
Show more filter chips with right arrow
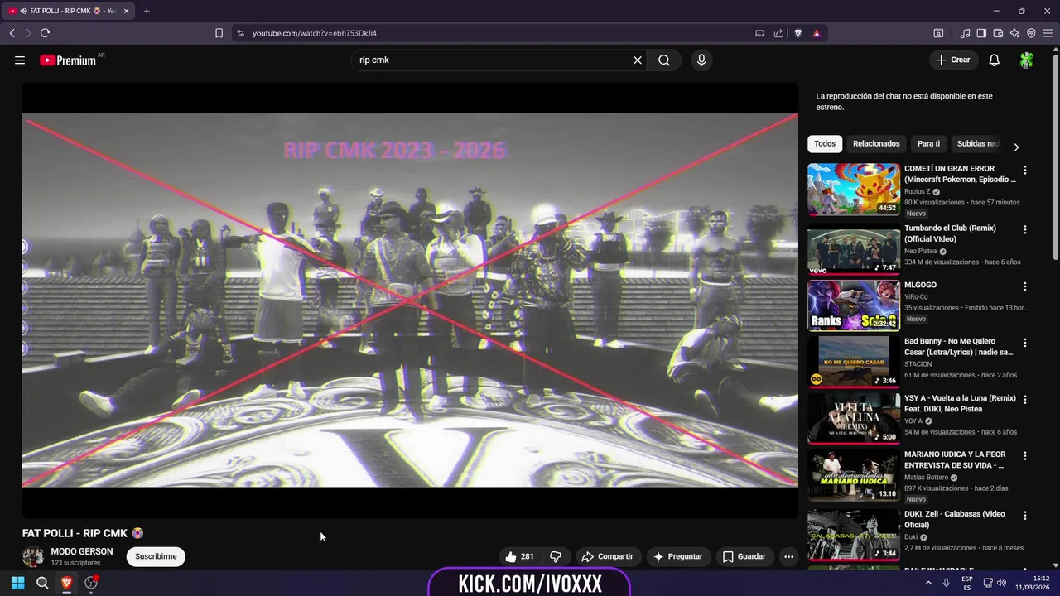pyautogui.click(x=1016, y=147)
